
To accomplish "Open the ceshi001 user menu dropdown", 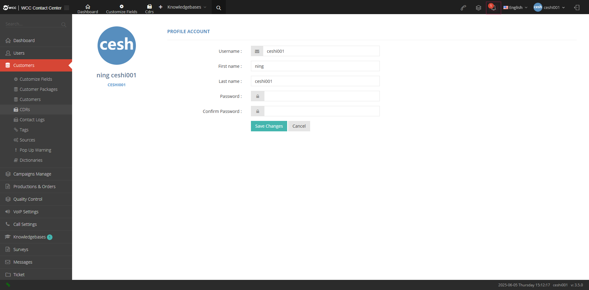I will point(549,7).
